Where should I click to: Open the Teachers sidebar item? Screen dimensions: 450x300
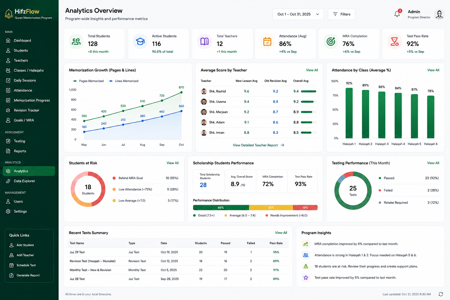[29, 60]
